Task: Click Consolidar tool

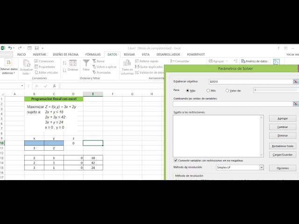Action: click(x=179, y=61)
